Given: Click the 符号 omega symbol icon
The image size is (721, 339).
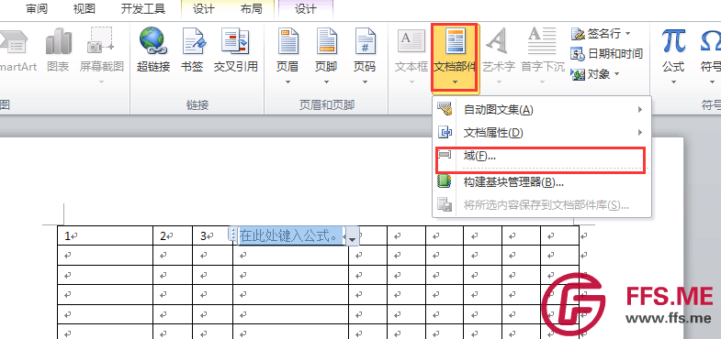Looking at the screenshot, I should [x=711, y=40].
